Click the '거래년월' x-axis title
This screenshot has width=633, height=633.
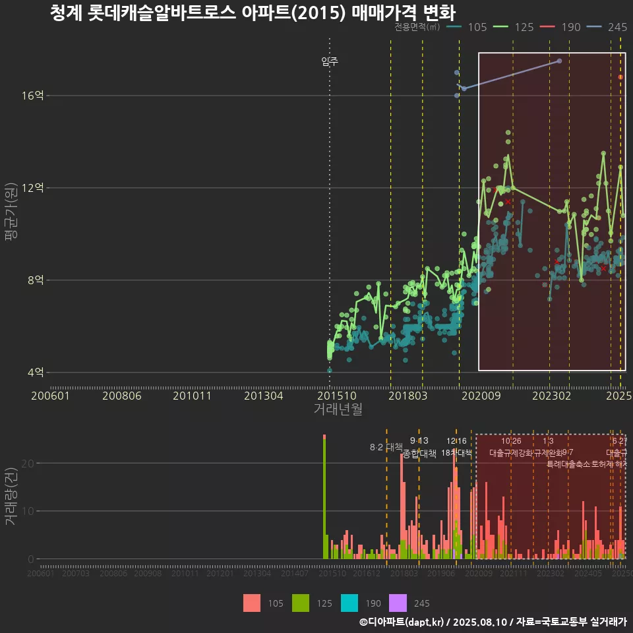coord(338,409)
